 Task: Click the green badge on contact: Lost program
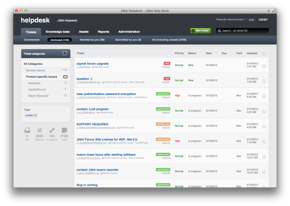163,109
